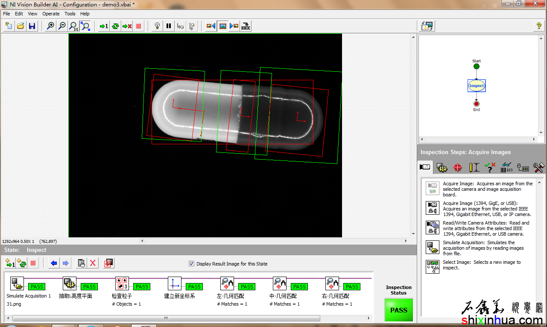Click the light bulb toolbar icon
547x327 pixels.
(x=157, y=26)
